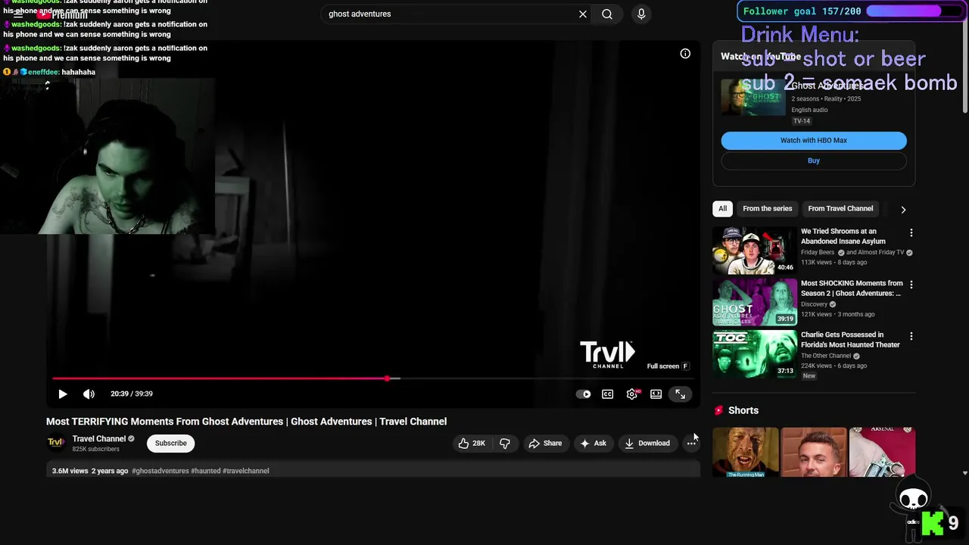Image resolution: width=969 pixels, height=545 pixels.
Task: Click scrollbar down arrow
Action: click(x=964, y=473)
